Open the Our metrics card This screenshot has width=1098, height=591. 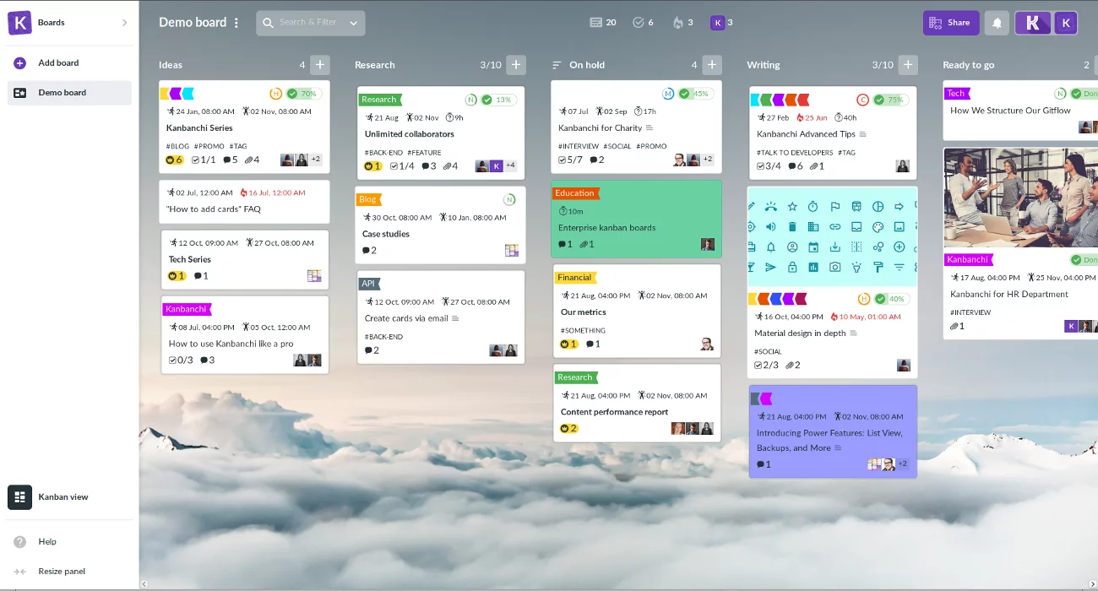pos(637,311)
